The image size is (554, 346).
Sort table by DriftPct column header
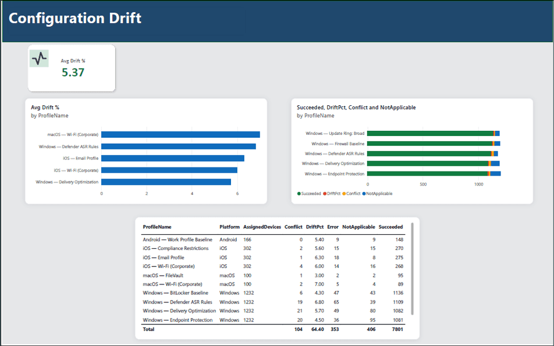314,227
